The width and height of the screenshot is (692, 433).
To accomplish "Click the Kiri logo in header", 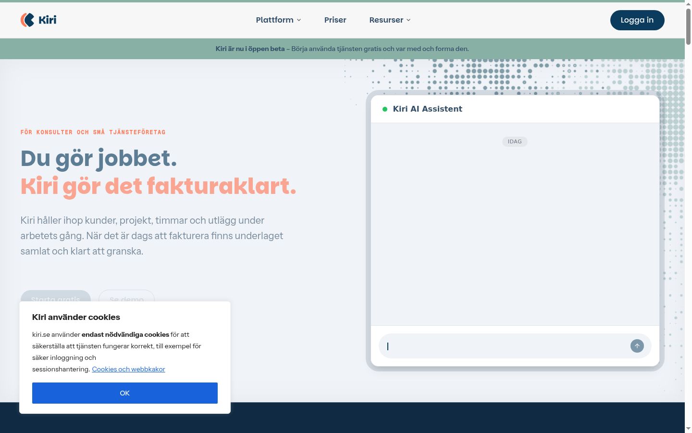I will pyautogui.click(x=38, y=20).
